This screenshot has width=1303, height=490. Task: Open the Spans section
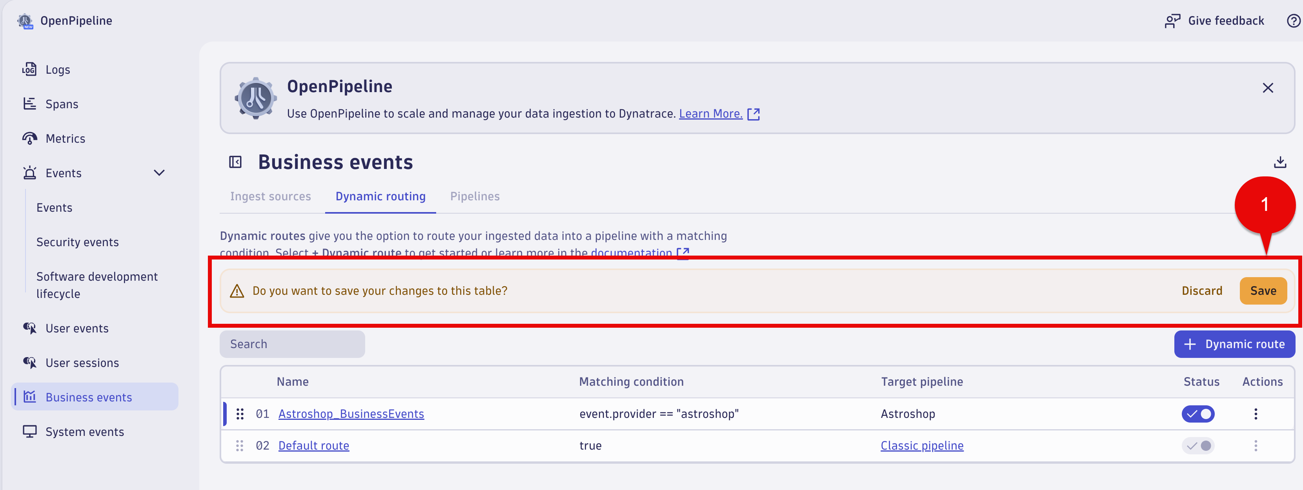(62, 103)
